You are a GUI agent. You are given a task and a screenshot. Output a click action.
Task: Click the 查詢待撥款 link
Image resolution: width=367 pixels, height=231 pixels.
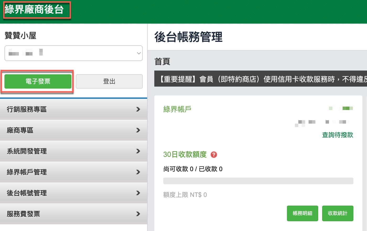pos(338,135)
